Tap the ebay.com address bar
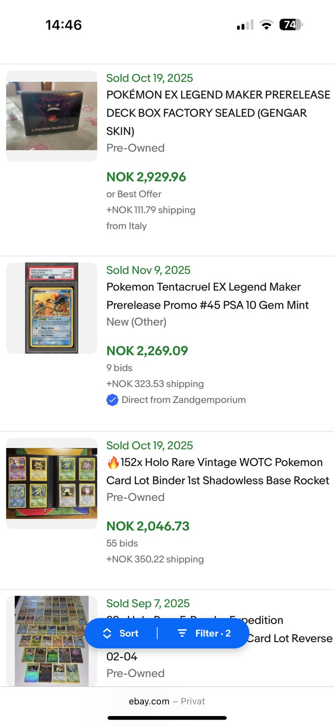This screenshot has width=334, height=726. 167,701
